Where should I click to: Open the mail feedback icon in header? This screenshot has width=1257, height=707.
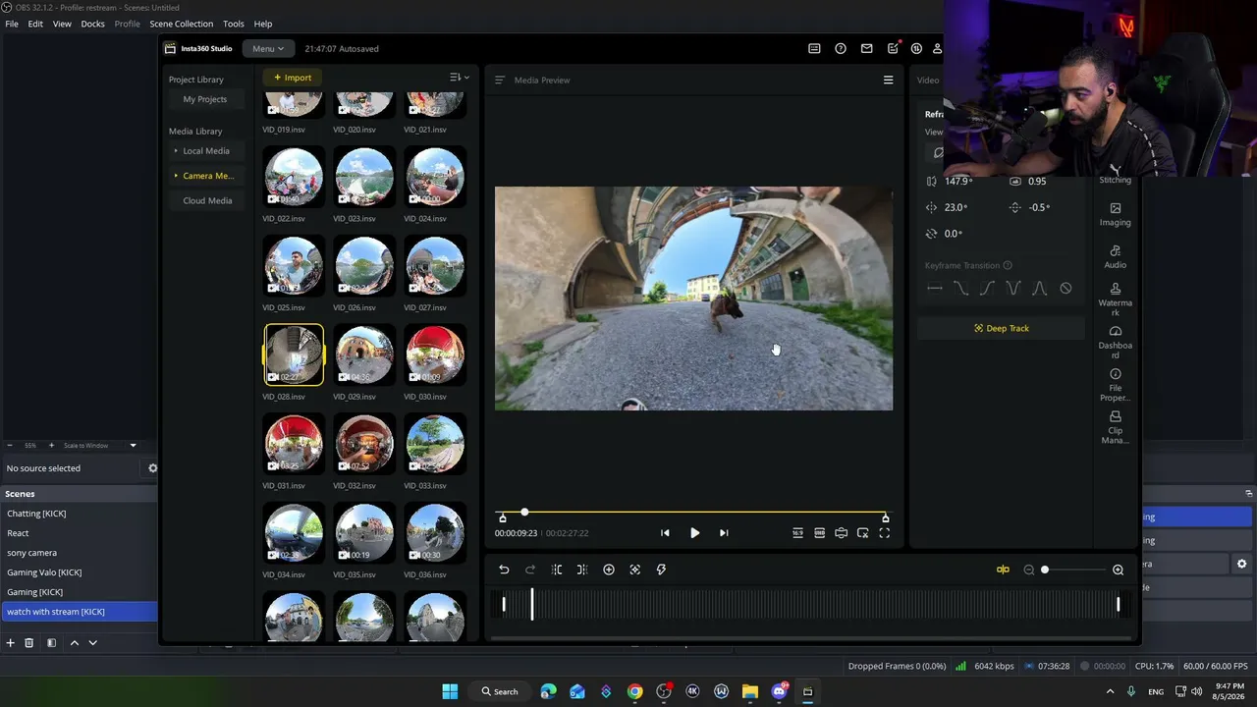click(x=866, y=48)
